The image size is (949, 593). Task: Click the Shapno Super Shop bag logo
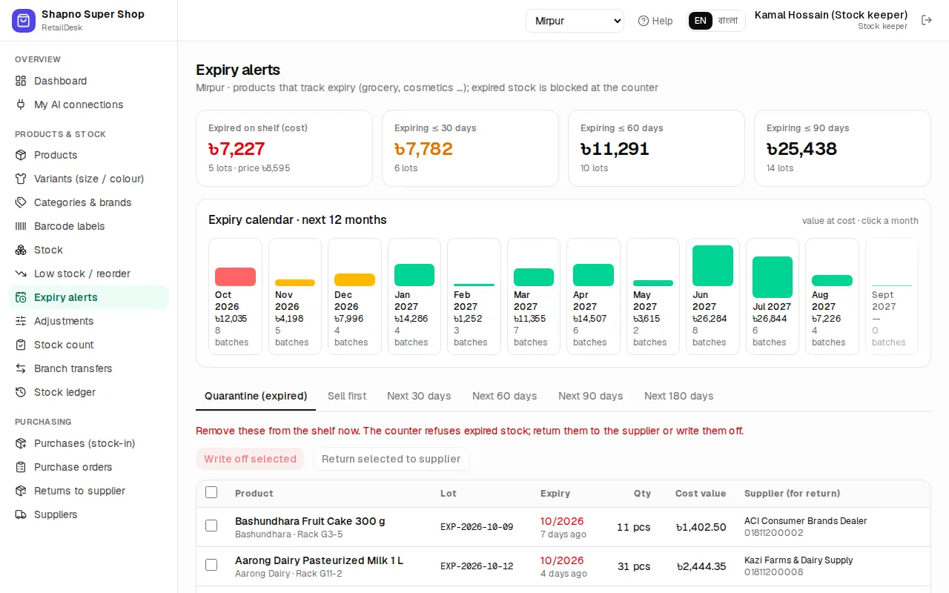point(24,21)
